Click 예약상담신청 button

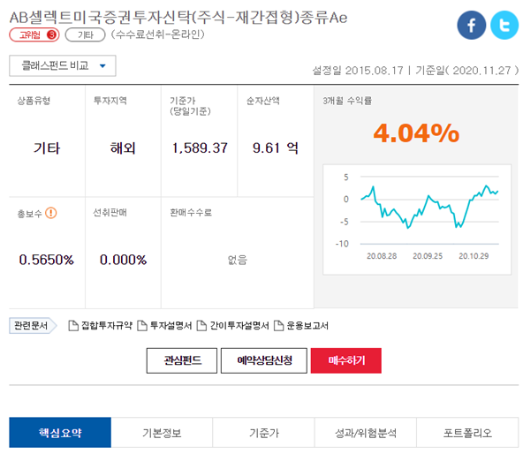[264, 360]
